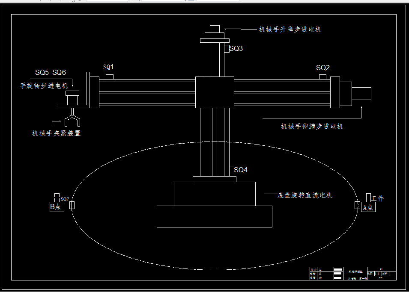The image size is (409, 292).
Task: Select the B点 label box
Action: [x=56, y=206]
